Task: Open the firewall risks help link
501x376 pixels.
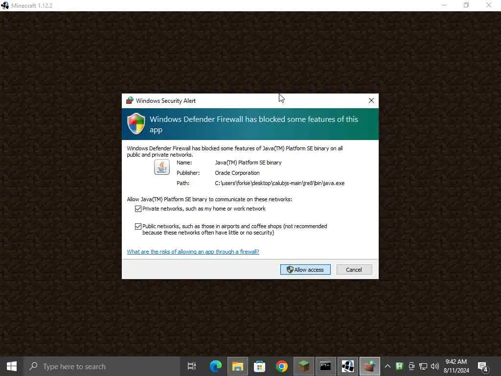Action: click(193, 252)
